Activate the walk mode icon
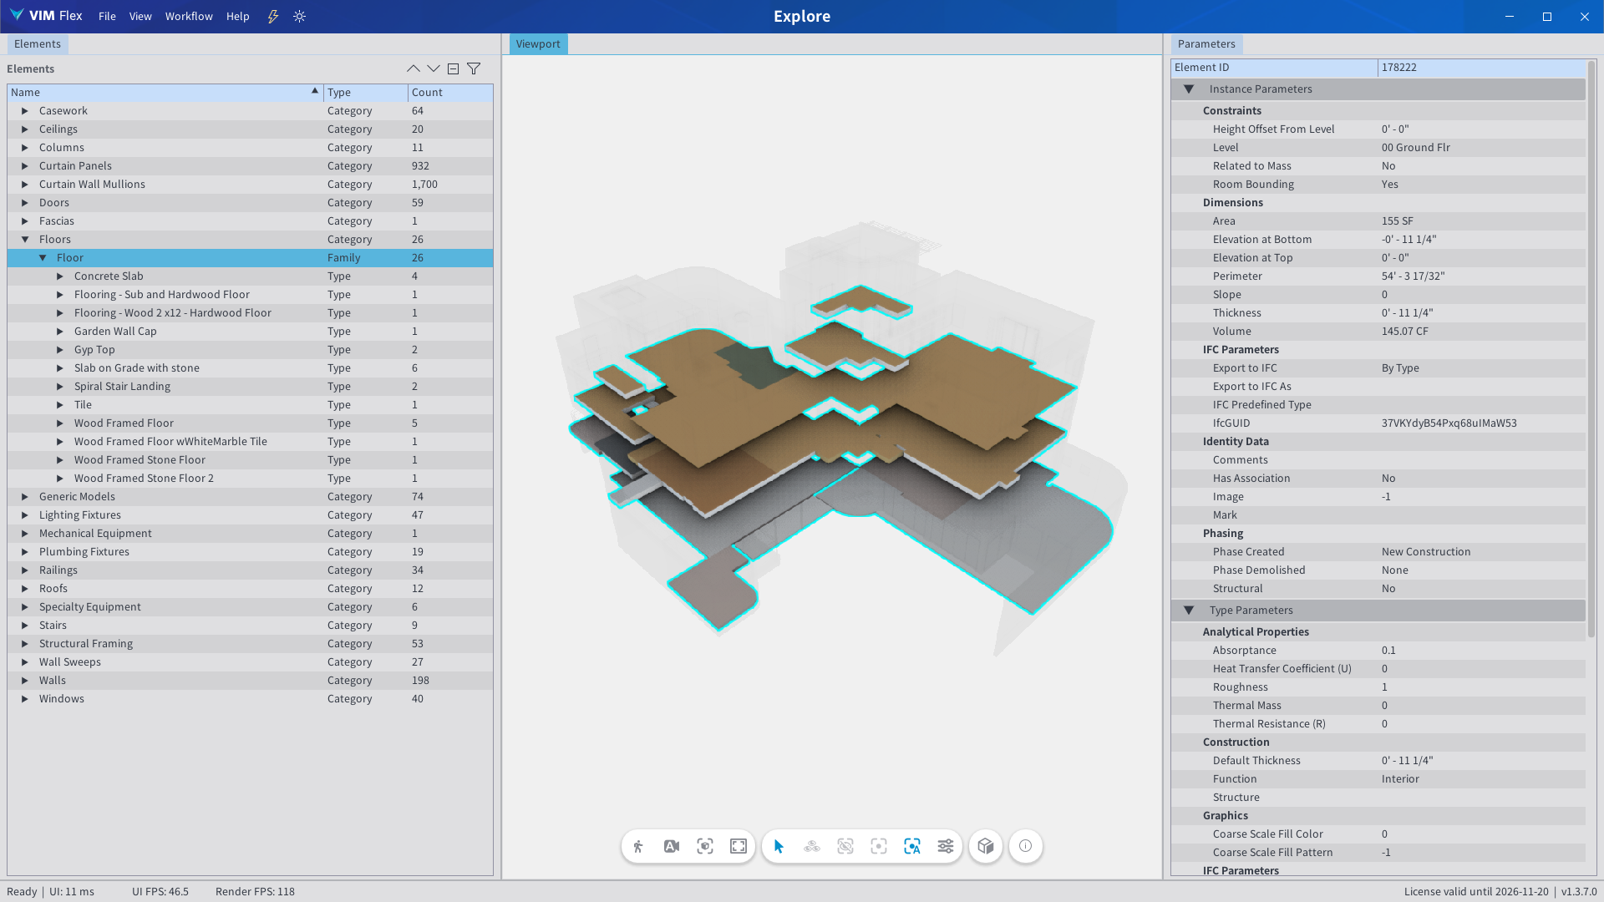Image resolution: width=1604 pixels, height=902 pixels. pyautogui.click(x=638, y=846)
